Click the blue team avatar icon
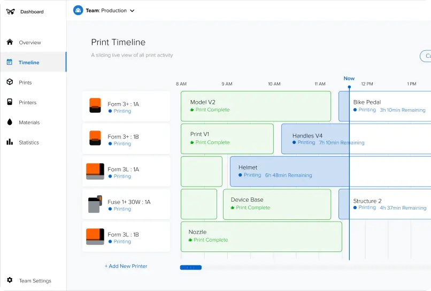Viewport: 431px width, 291px height. tap(78, 10)
